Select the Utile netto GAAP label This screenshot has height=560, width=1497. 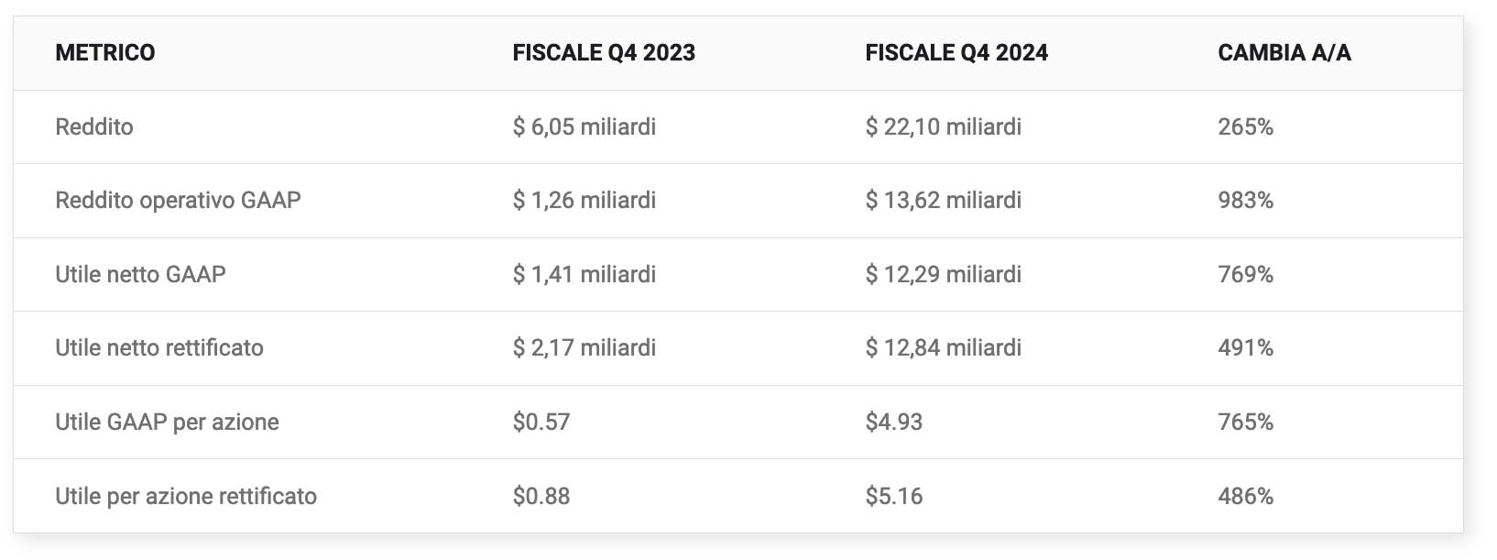pos(140,274)
